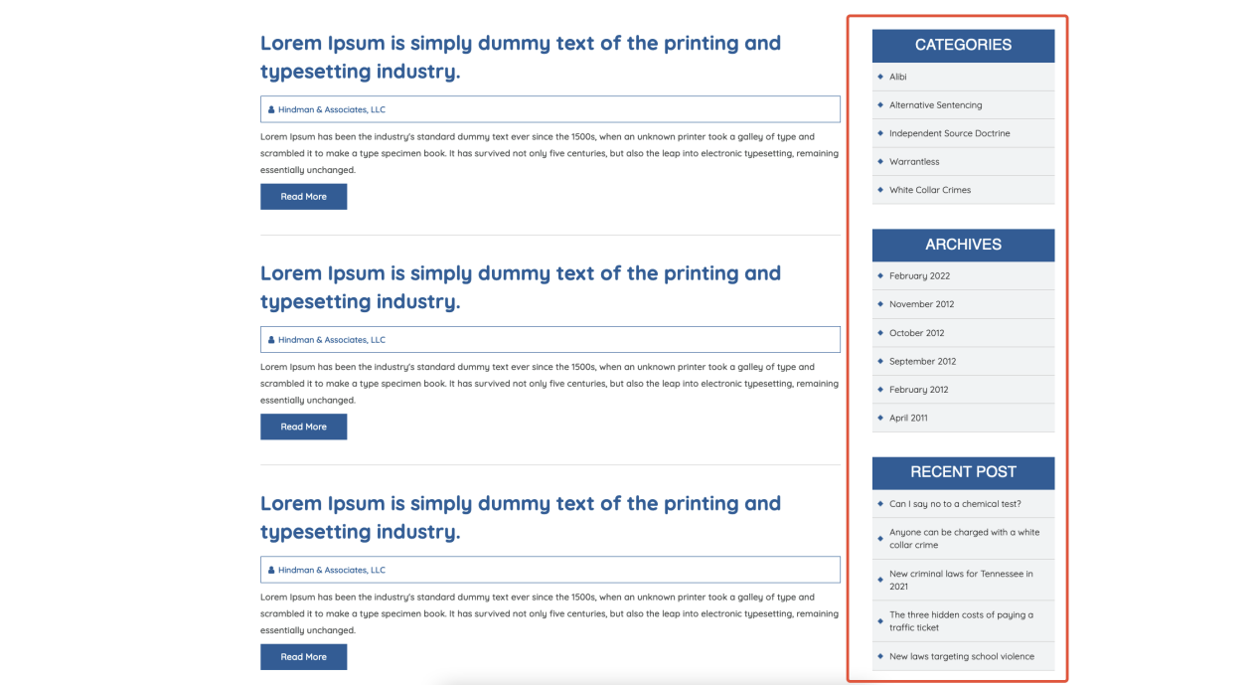Select the September 2012 archive

[921, 361]
